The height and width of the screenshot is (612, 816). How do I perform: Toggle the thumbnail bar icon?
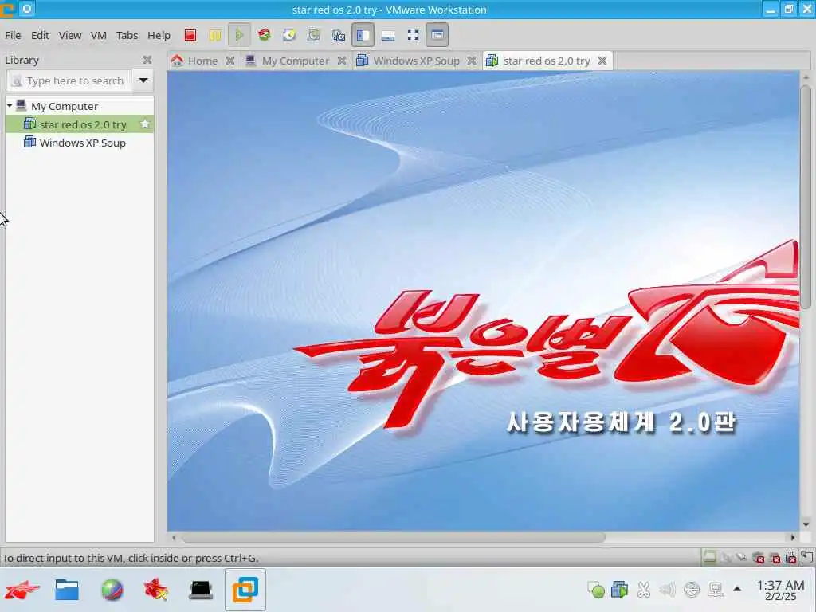tap(388, 35)
